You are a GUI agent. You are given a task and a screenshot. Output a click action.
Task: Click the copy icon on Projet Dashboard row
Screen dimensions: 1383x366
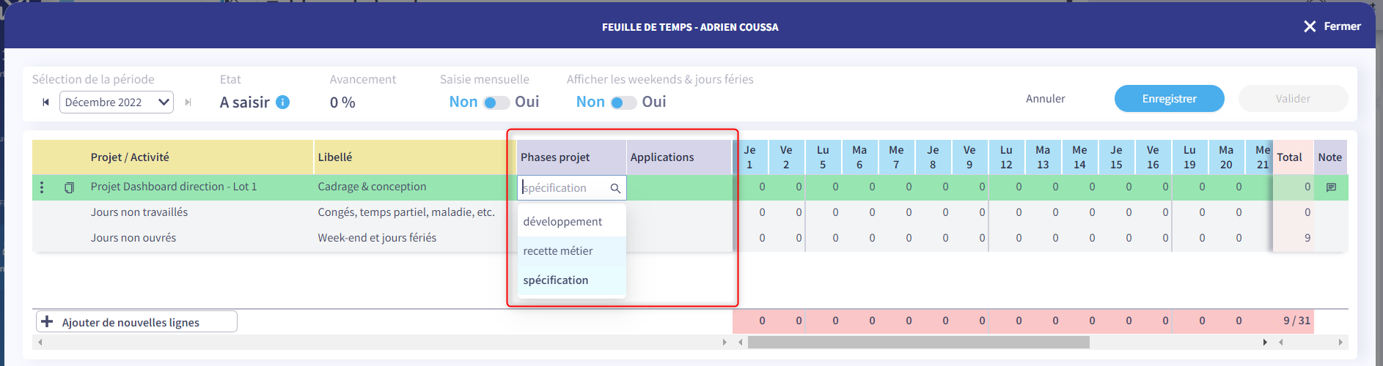click(x=69, y=187)
